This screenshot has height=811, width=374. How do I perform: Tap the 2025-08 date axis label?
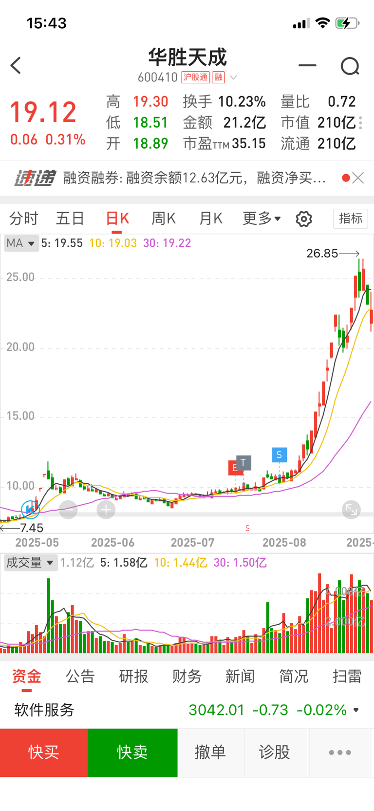pos(284,543)
